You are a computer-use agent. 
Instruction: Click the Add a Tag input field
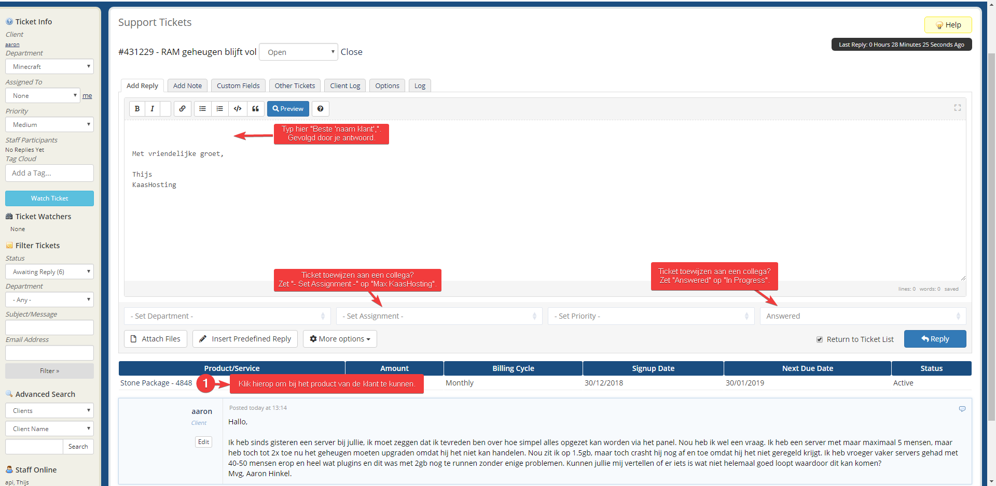49,173
